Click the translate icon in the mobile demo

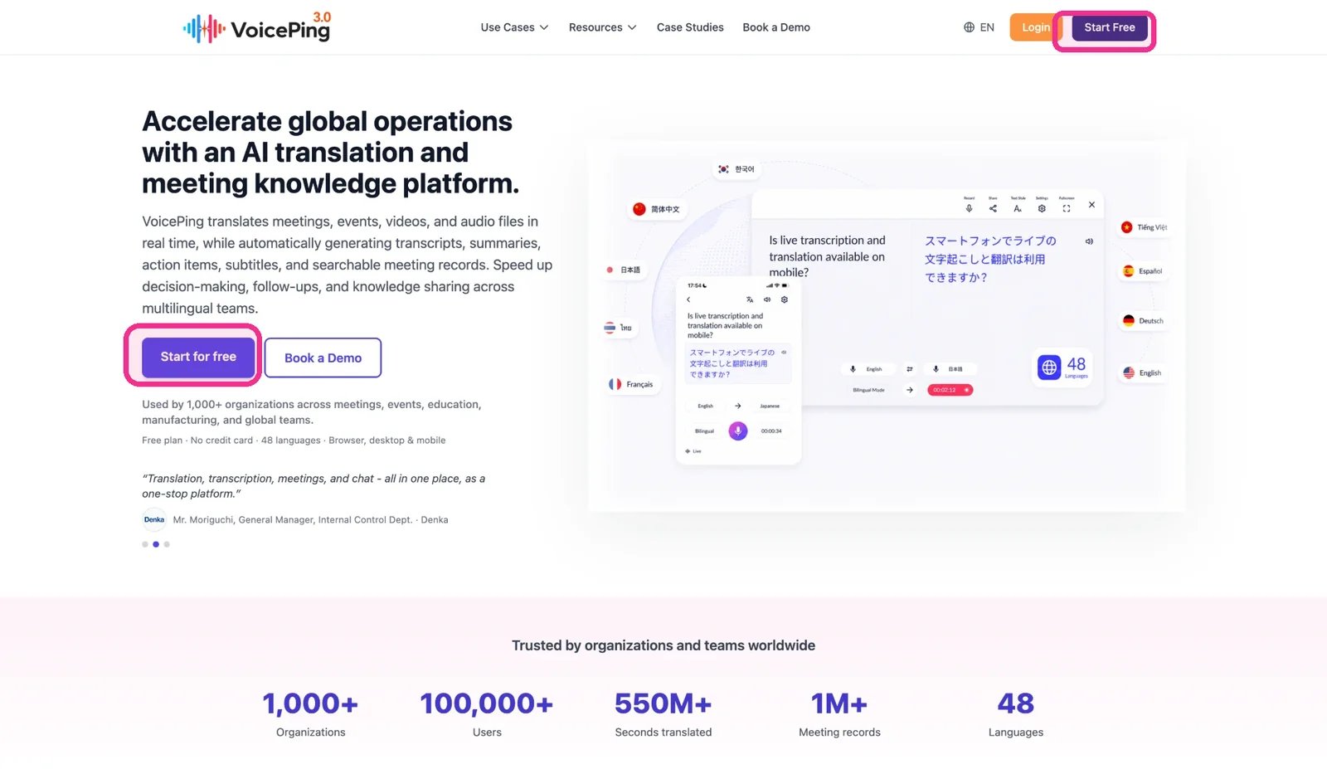tap(750, 299)
